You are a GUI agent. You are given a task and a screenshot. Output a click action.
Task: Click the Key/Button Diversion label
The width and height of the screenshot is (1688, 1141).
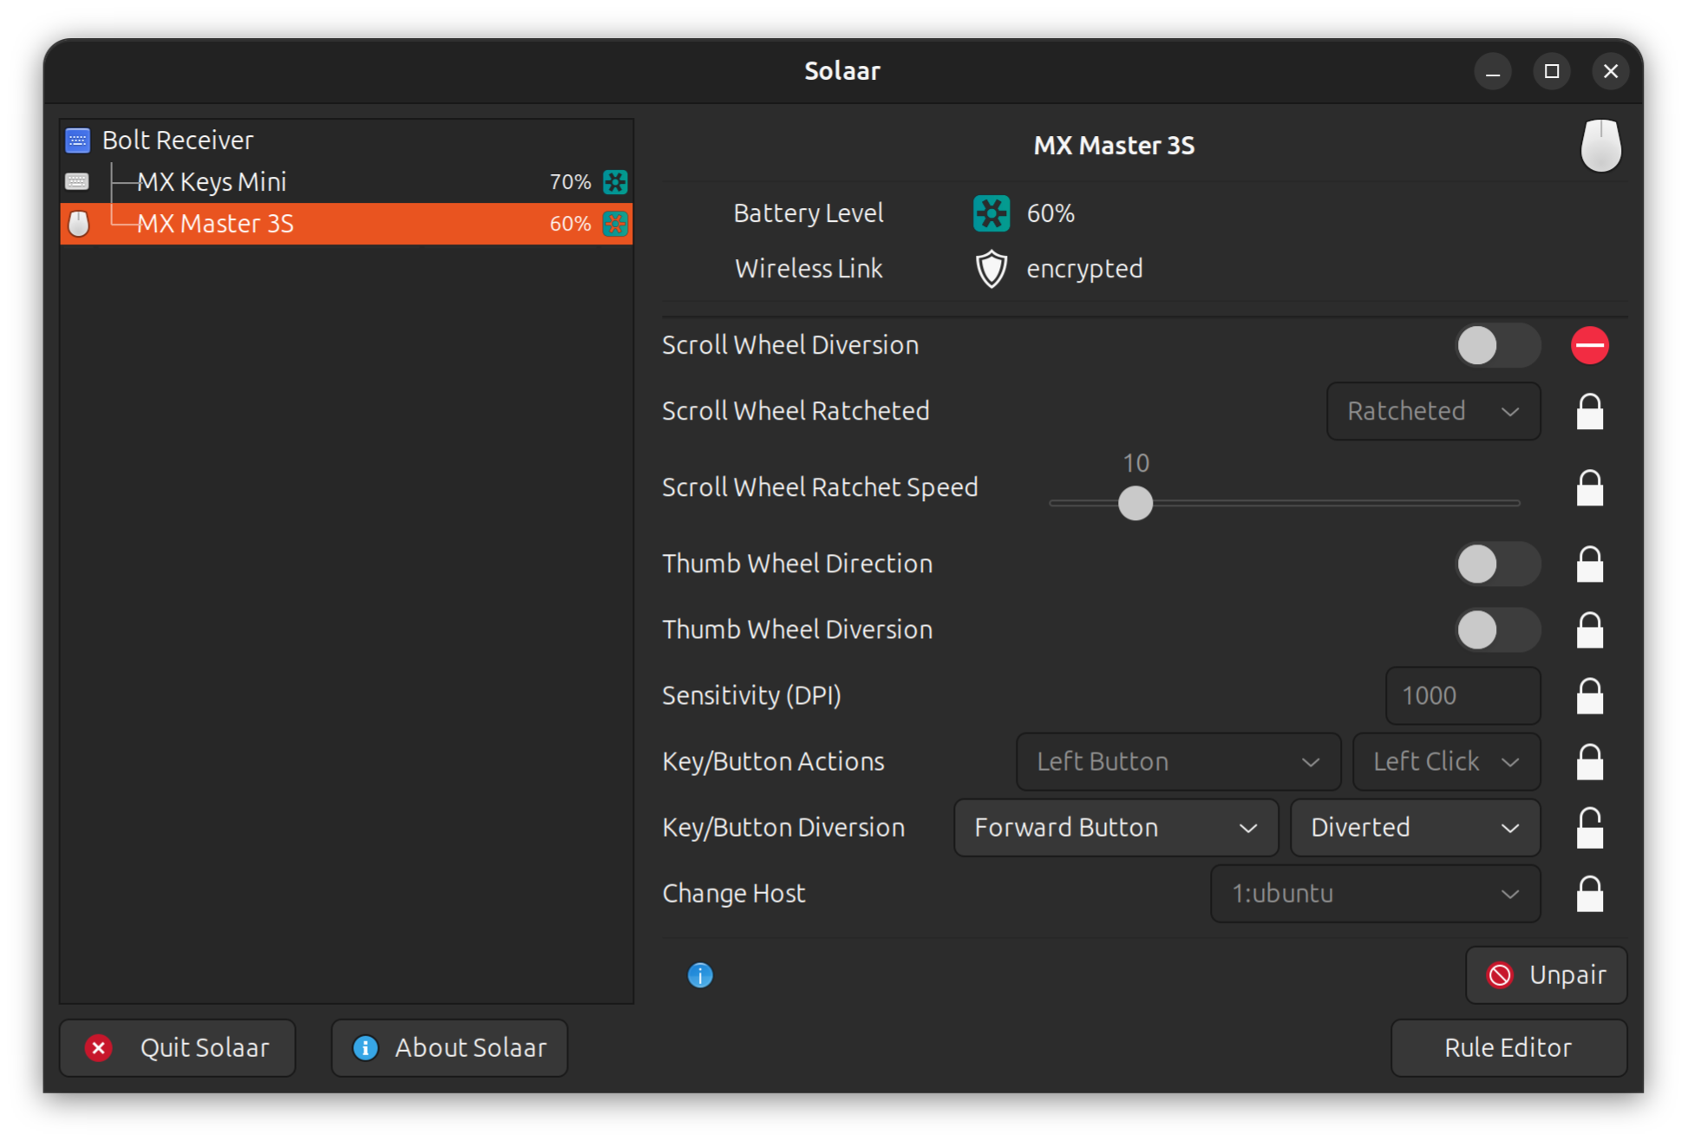[x=783, y=827]
